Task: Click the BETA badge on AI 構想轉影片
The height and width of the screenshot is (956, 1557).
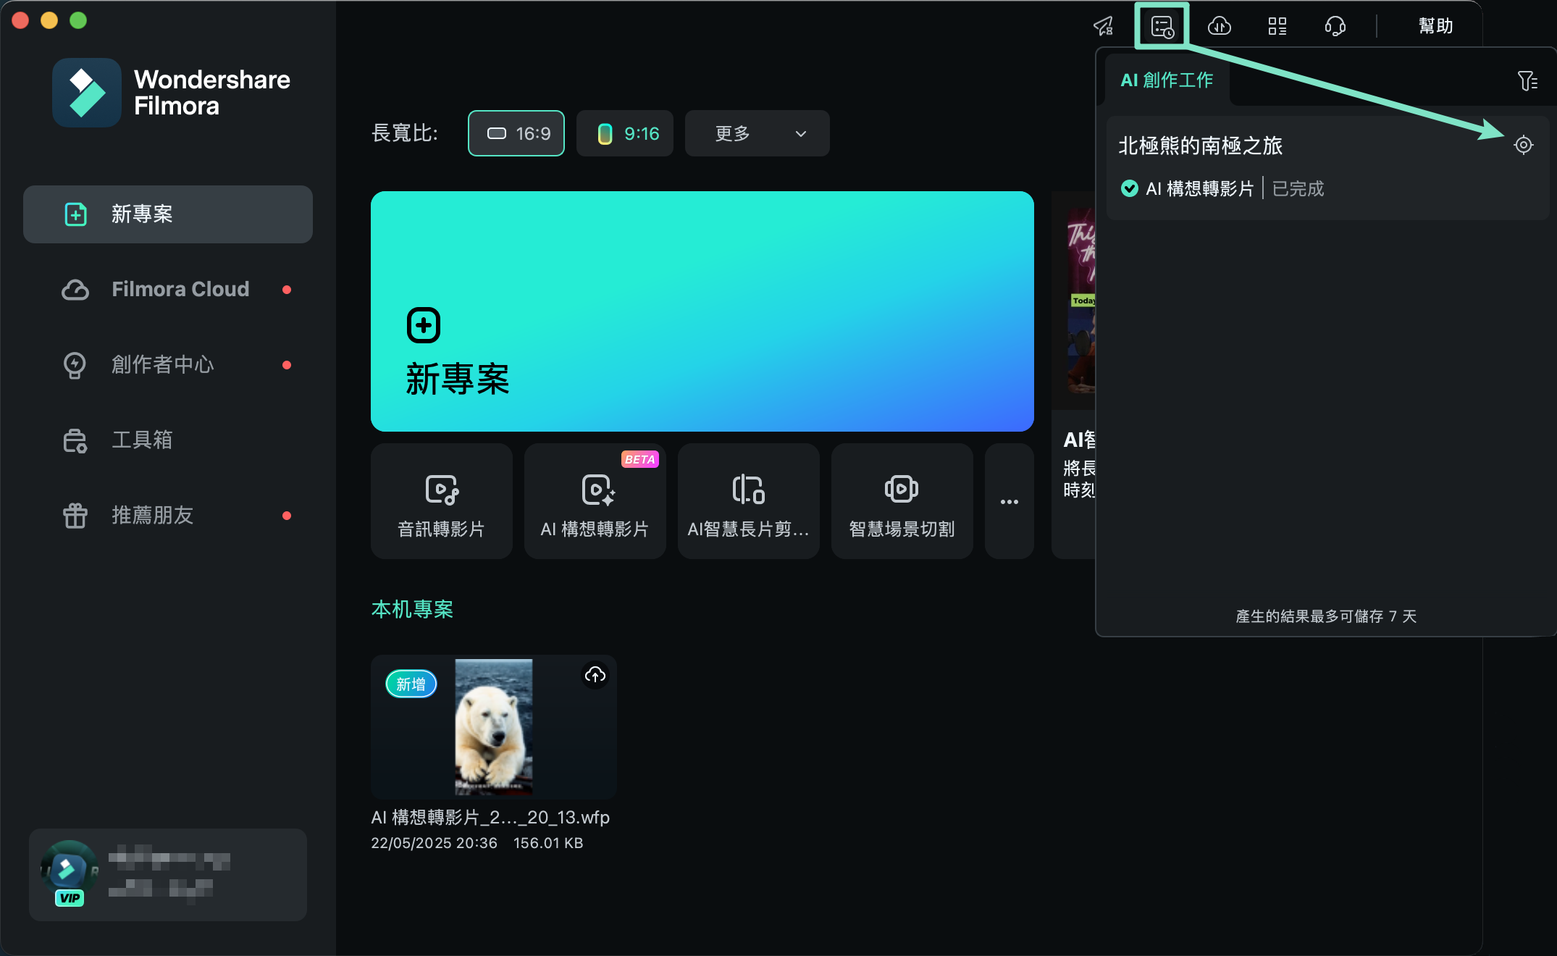Action: point(639,459)
